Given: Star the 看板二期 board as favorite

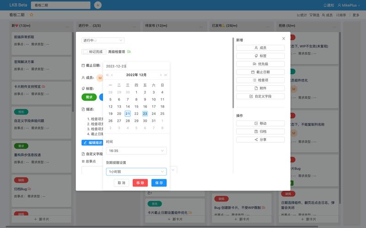Looking at the screenshot, I should (31, 15).
